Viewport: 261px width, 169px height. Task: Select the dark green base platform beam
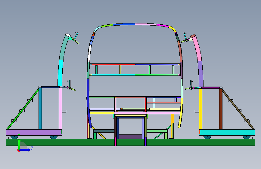(x=131, y=143)
